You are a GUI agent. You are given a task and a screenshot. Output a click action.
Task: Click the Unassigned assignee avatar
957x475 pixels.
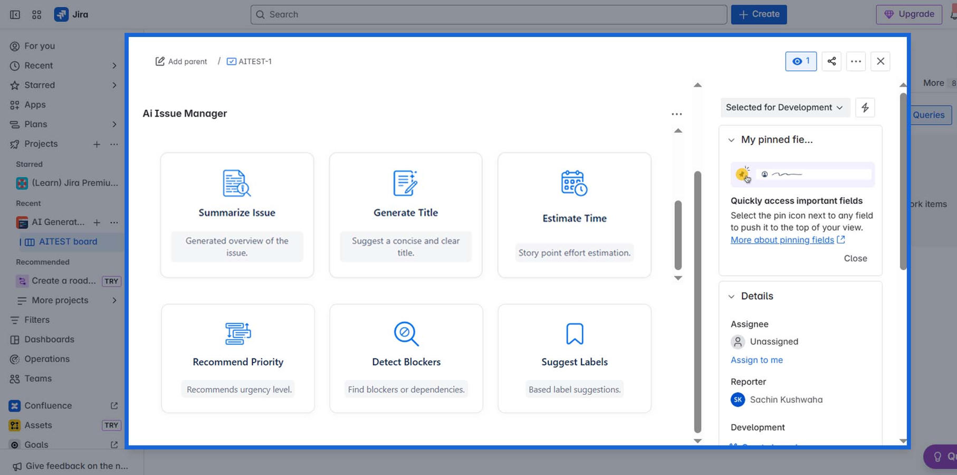click(x=738, y=341)
